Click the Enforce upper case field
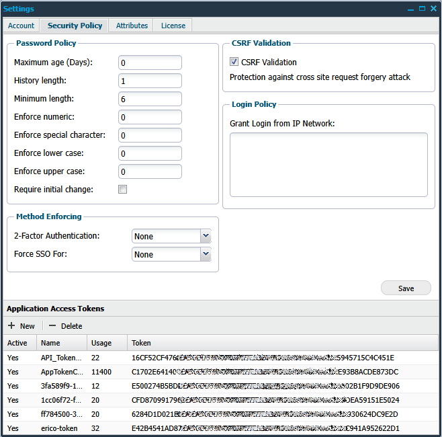Screen dimensions: 442x437 (150, 171)
